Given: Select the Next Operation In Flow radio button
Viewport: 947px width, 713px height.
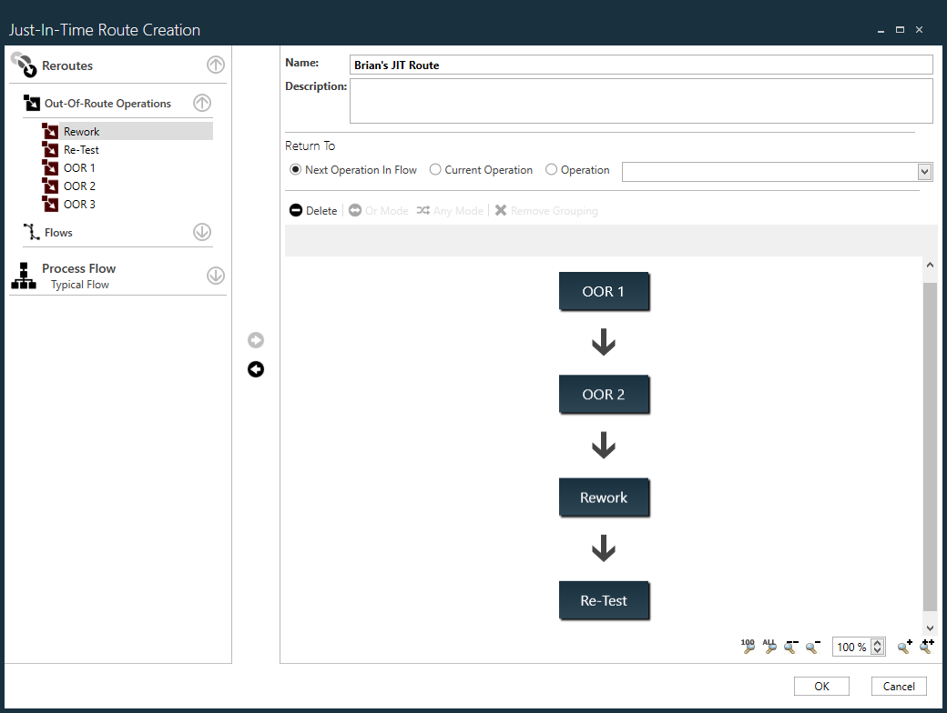Looking at the screenshot, I should (295, 169).
